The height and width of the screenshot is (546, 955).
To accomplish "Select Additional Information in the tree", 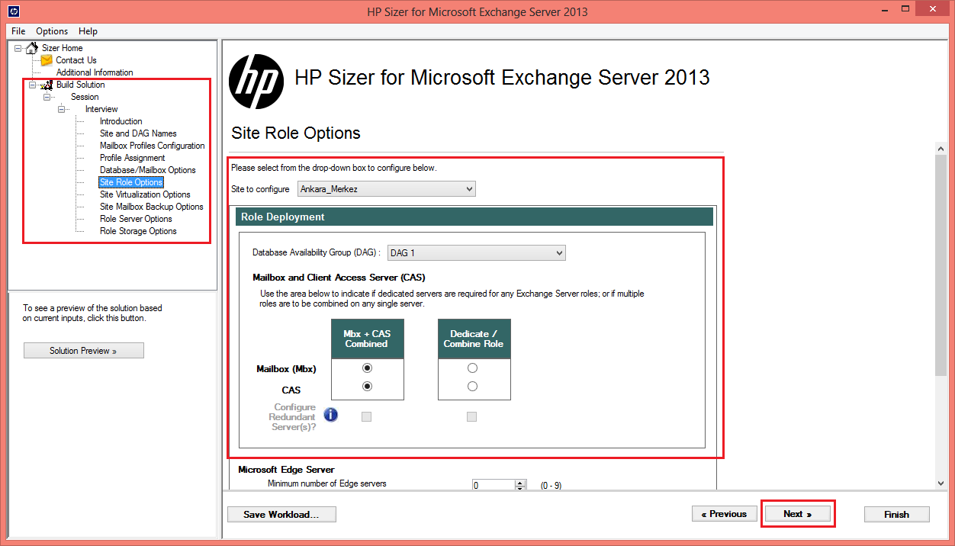I will 95,72.
